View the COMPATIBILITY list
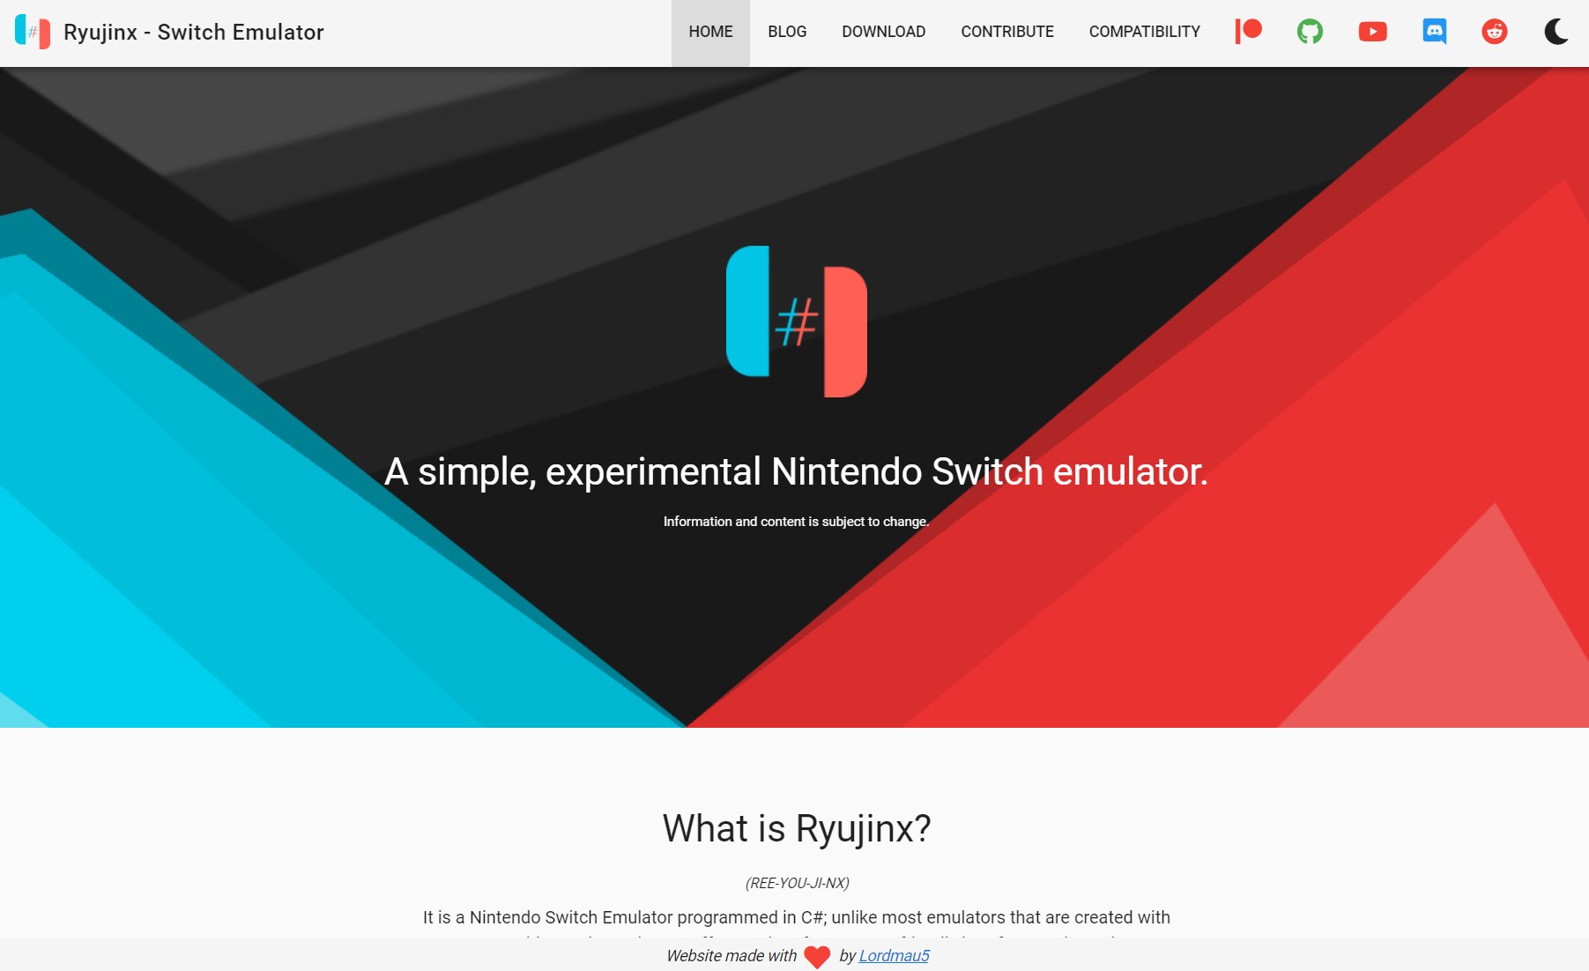This screenshot has width=1589, height=971. tap(1144, 32)
